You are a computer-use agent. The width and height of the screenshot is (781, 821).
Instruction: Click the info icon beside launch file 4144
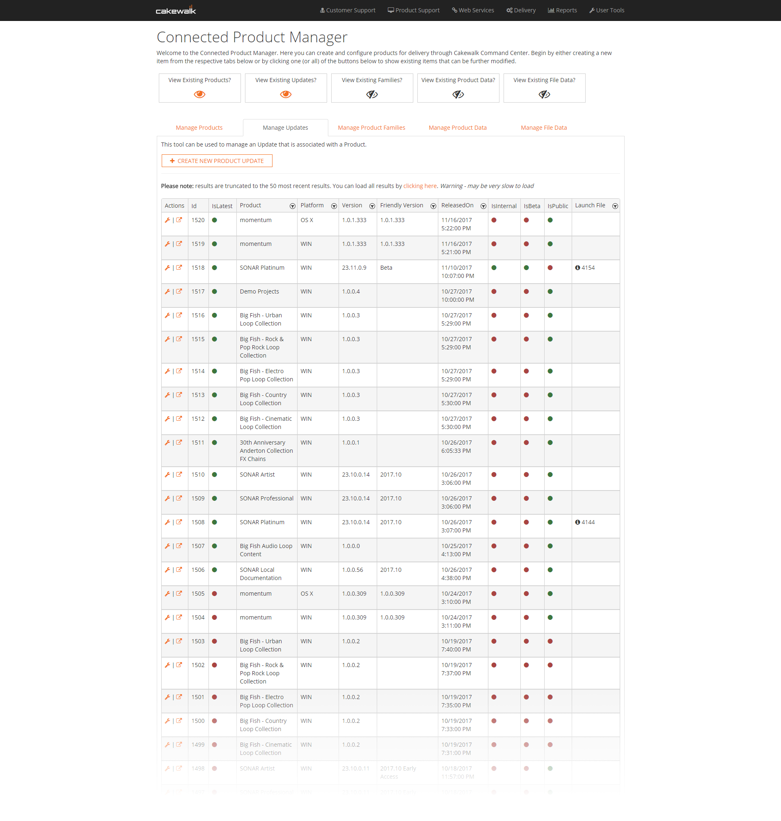pyautogui.click(x=577, y=522)
